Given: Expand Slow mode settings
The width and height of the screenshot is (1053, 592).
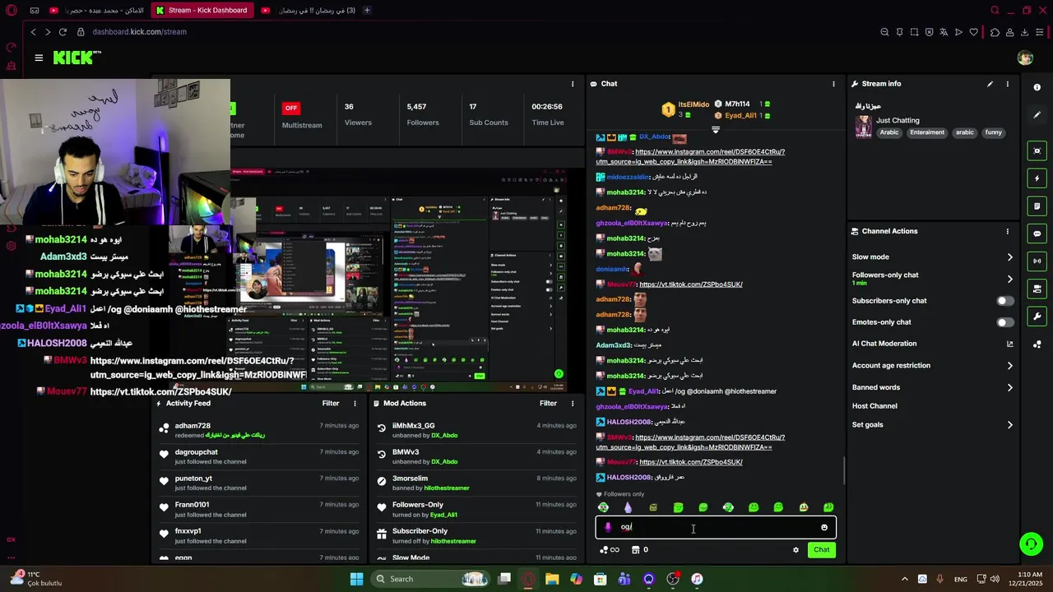Looking at the screenshot, I should 932,257.
